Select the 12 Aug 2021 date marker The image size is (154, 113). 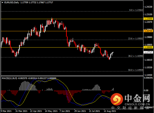coord(110,111)
